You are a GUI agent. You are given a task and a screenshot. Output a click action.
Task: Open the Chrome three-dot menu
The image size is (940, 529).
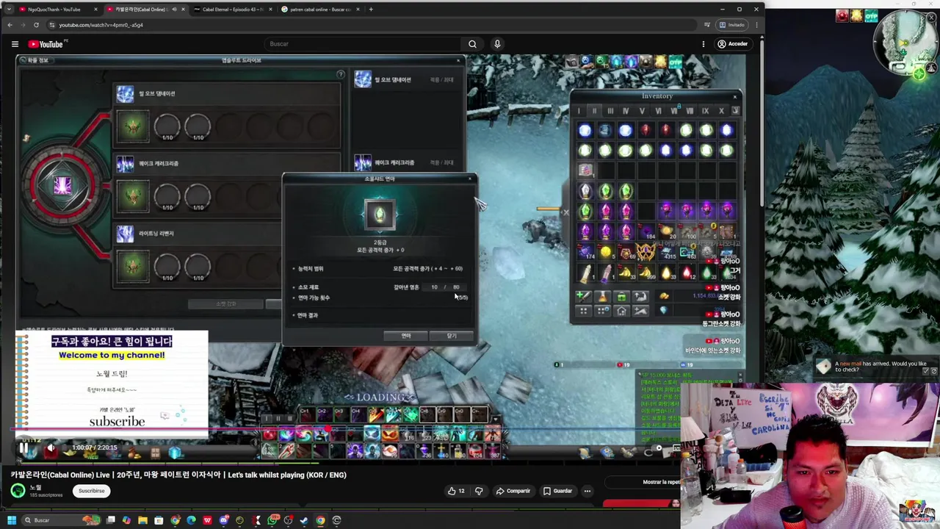757,25
